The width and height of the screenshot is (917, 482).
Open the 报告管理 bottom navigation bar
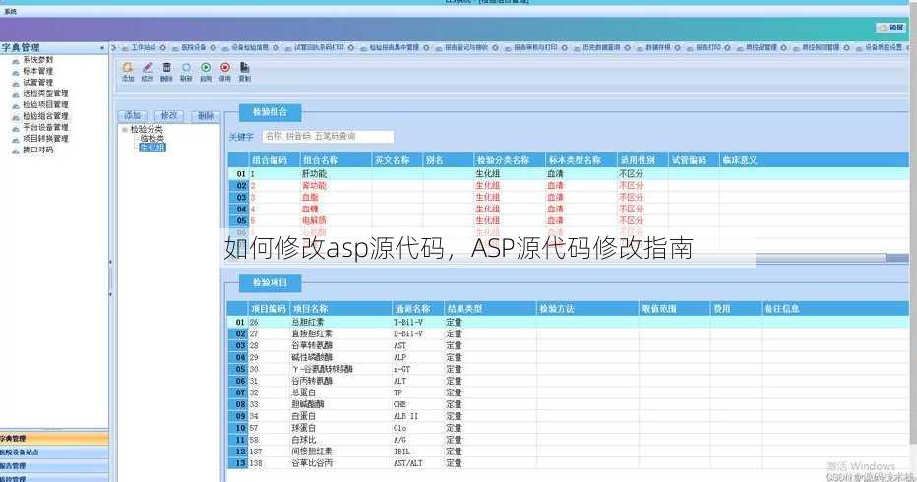pos(54,466)
